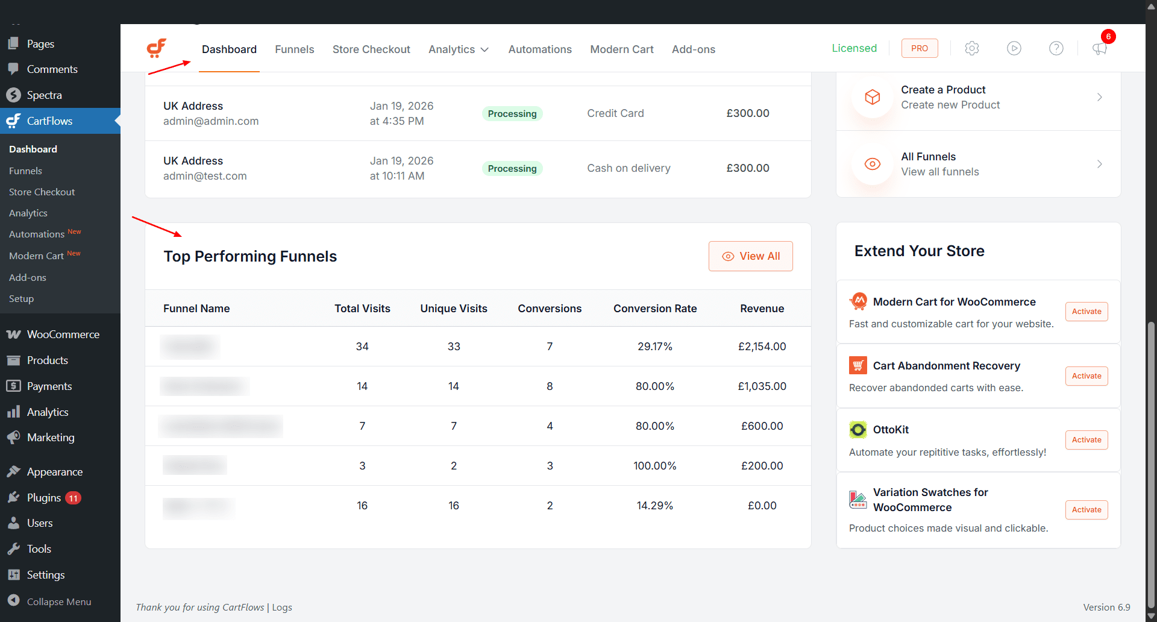The width and height of the screenshot is (1157, 622).
Task: Open help via question mark icon
Action: (x=1056, y=48)
